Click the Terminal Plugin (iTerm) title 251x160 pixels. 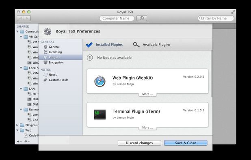(136, 111)
